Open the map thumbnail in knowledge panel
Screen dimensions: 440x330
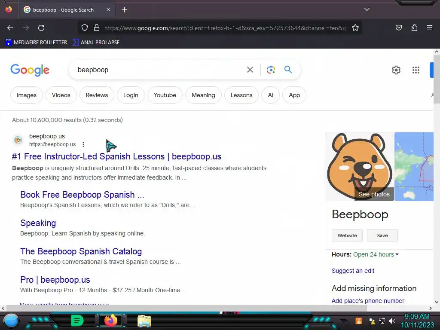[x=414, y=167]
